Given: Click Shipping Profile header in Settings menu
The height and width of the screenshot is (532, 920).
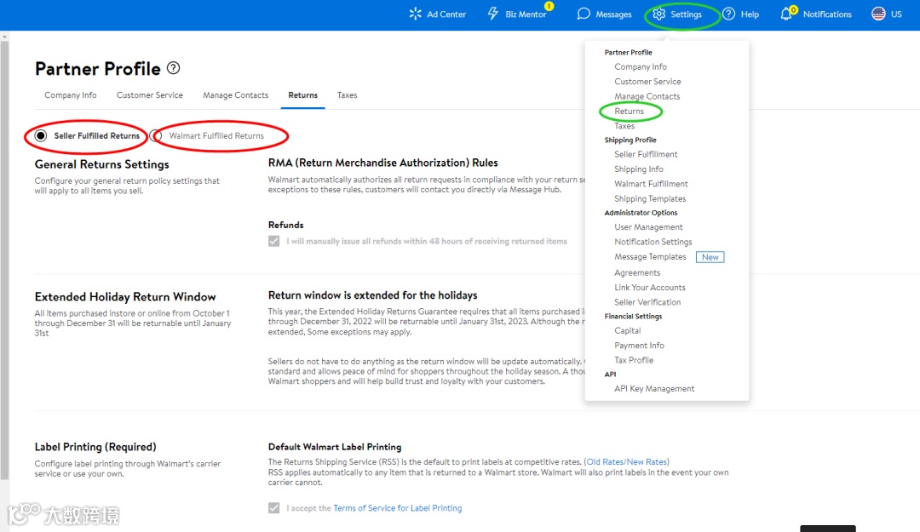Looking at the screenshot, I should pyautogui.click(x=630, y=140).
